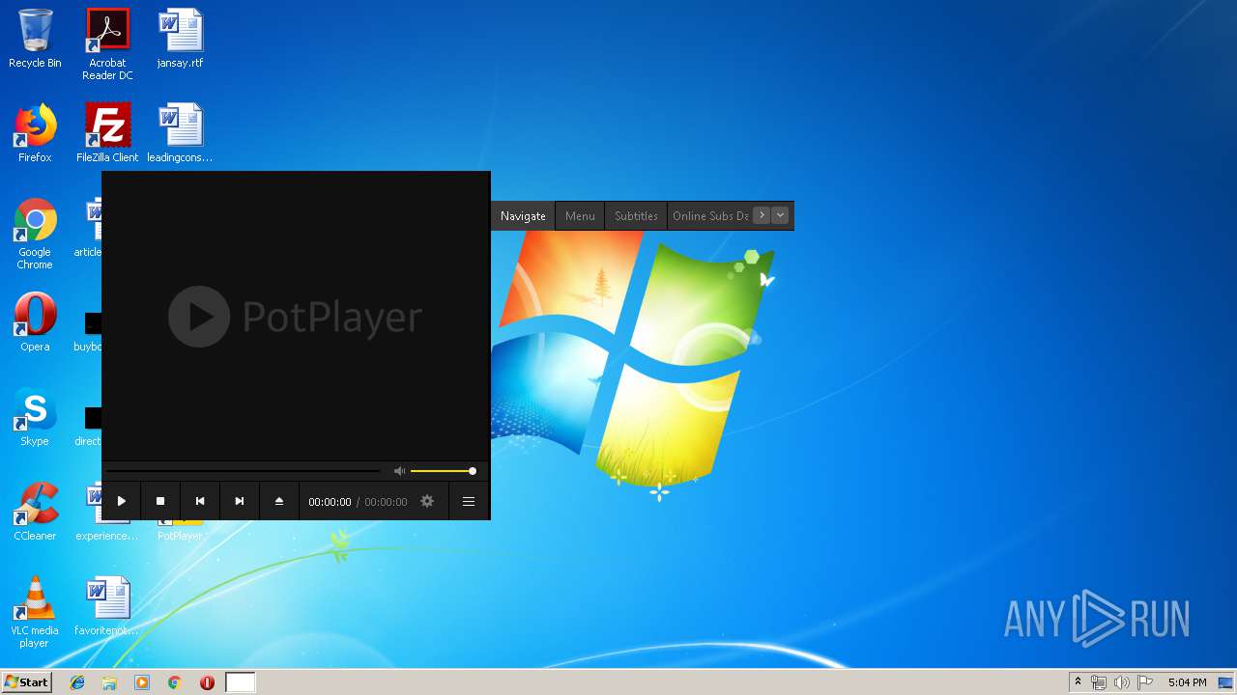1237x695 pixels.
Task: Open Chrome from taskbar
Action: pyautogui.click(x=175, y=682)
